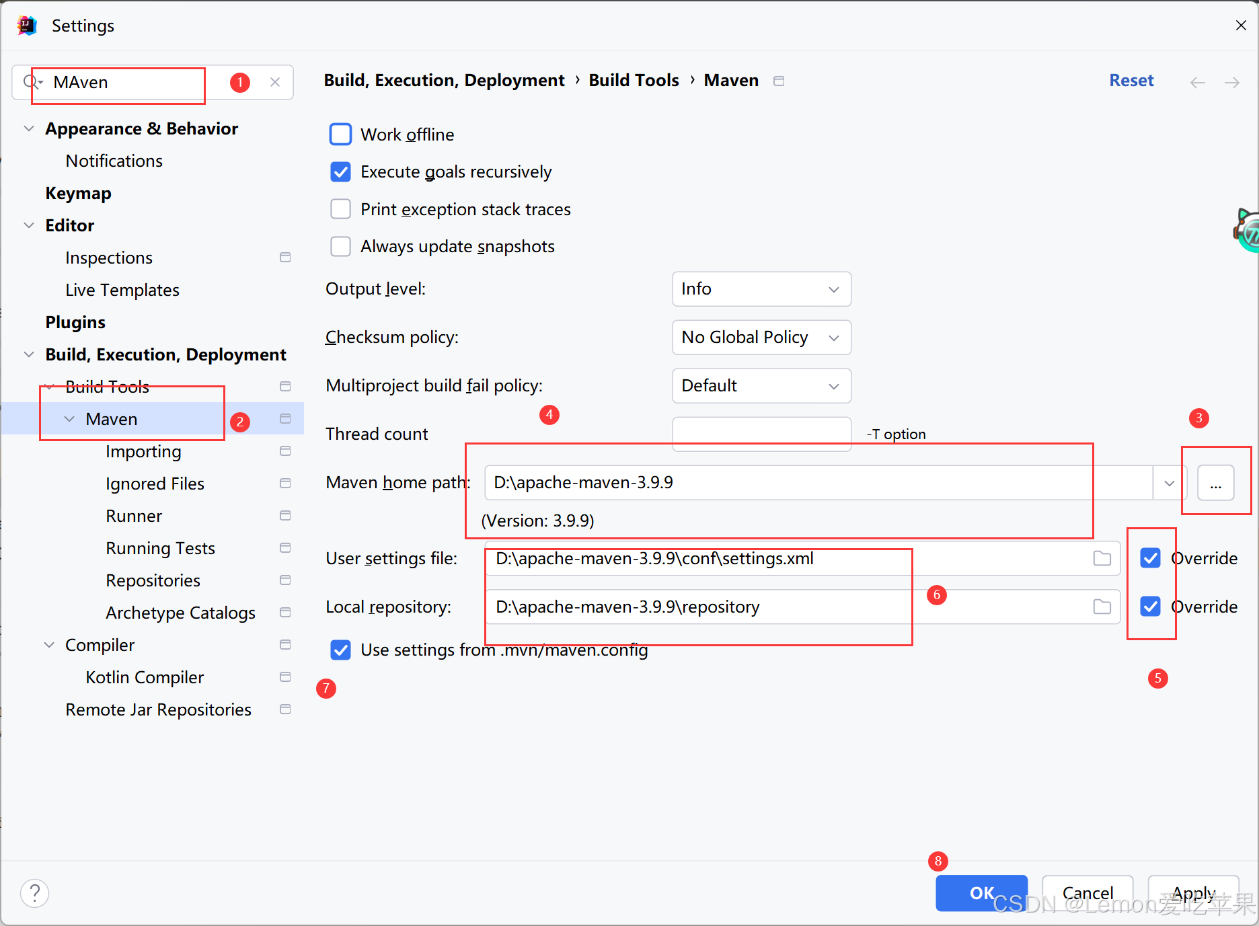Click the Cancel button

pos(1088,893)
